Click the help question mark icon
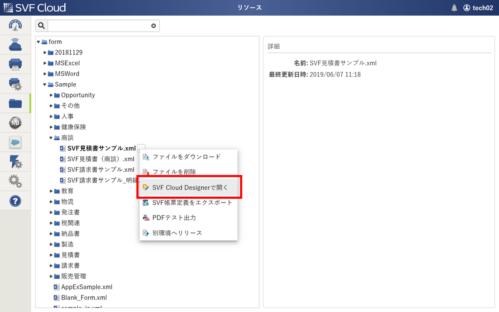 point(15,200)
